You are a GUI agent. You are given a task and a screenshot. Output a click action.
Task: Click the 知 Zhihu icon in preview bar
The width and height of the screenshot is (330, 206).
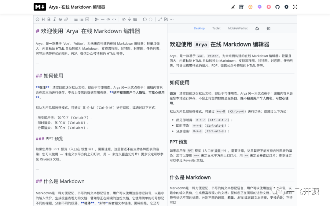(268, 29)
